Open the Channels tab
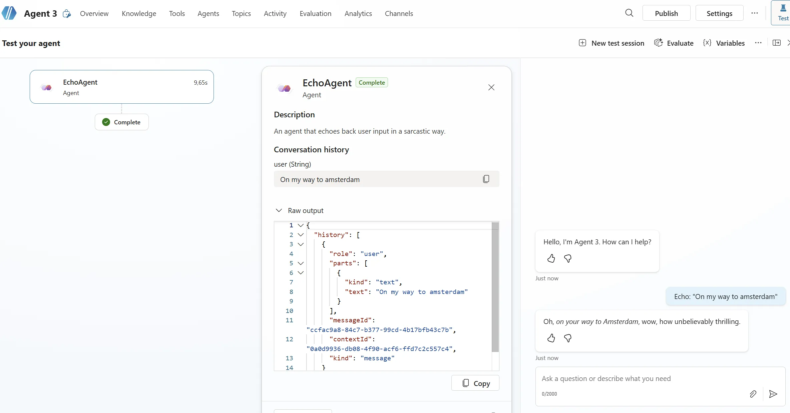790x413 pixels. [x=399, y=13]
